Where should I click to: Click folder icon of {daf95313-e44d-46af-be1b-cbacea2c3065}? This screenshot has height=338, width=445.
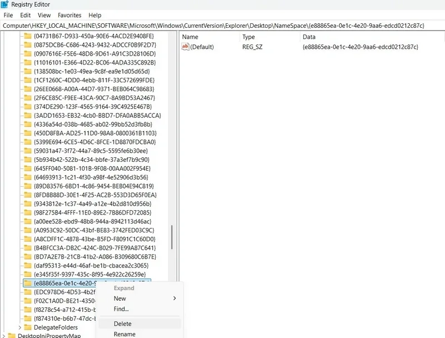click(28, 265)
